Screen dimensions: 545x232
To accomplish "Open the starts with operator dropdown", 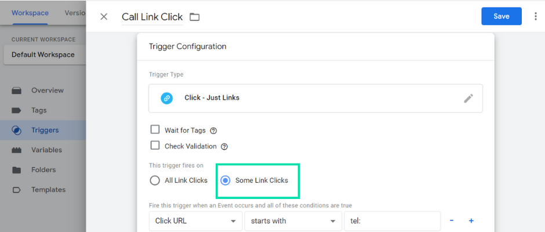I will pos(293,221).
